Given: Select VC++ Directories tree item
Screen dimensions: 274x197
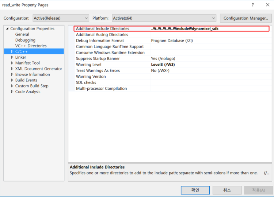Looking at the screenshot, I should coord(31,46).
